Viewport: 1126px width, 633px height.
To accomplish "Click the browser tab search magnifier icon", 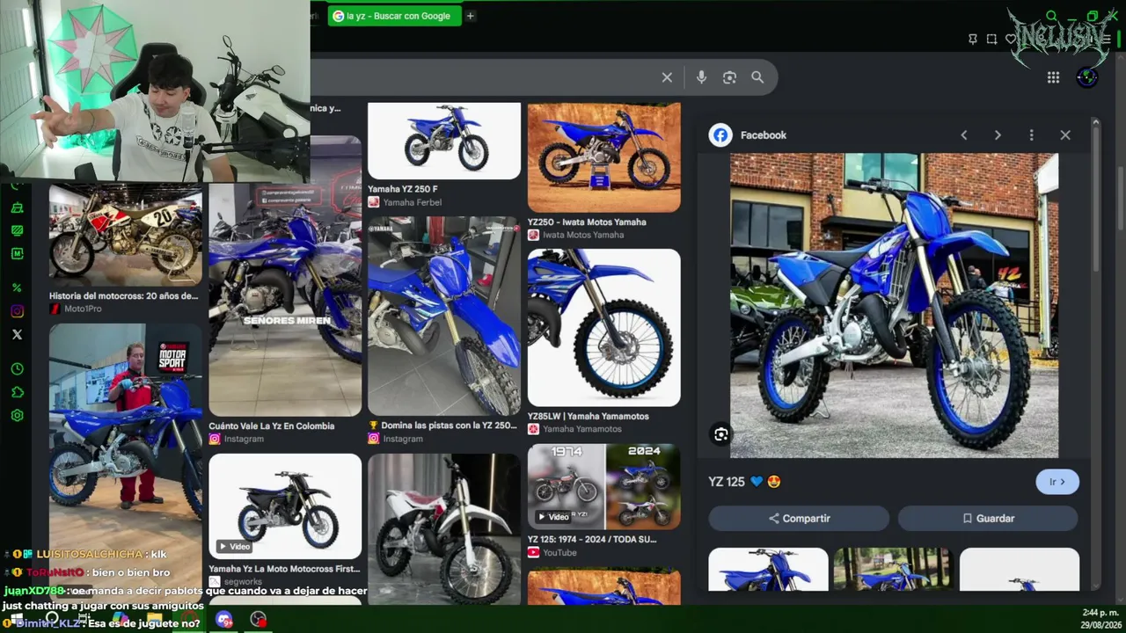I will tap(1051, 16).
